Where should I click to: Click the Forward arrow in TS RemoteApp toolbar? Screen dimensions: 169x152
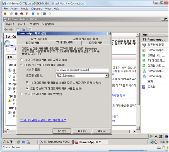[x=11, y=29]
